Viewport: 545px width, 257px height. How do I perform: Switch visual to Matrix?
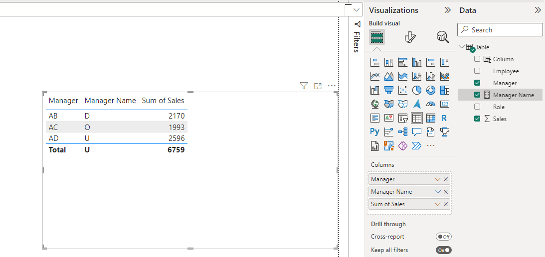tap(431, 118)
